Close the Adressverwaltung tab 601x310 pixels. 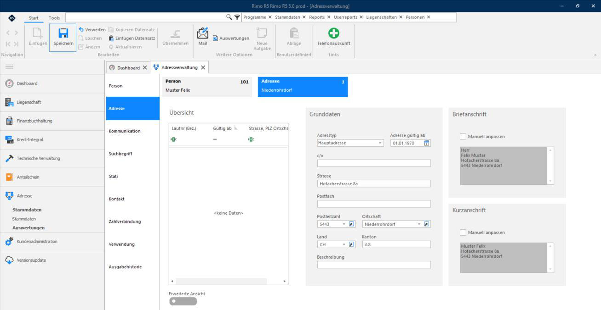[203, 67]
